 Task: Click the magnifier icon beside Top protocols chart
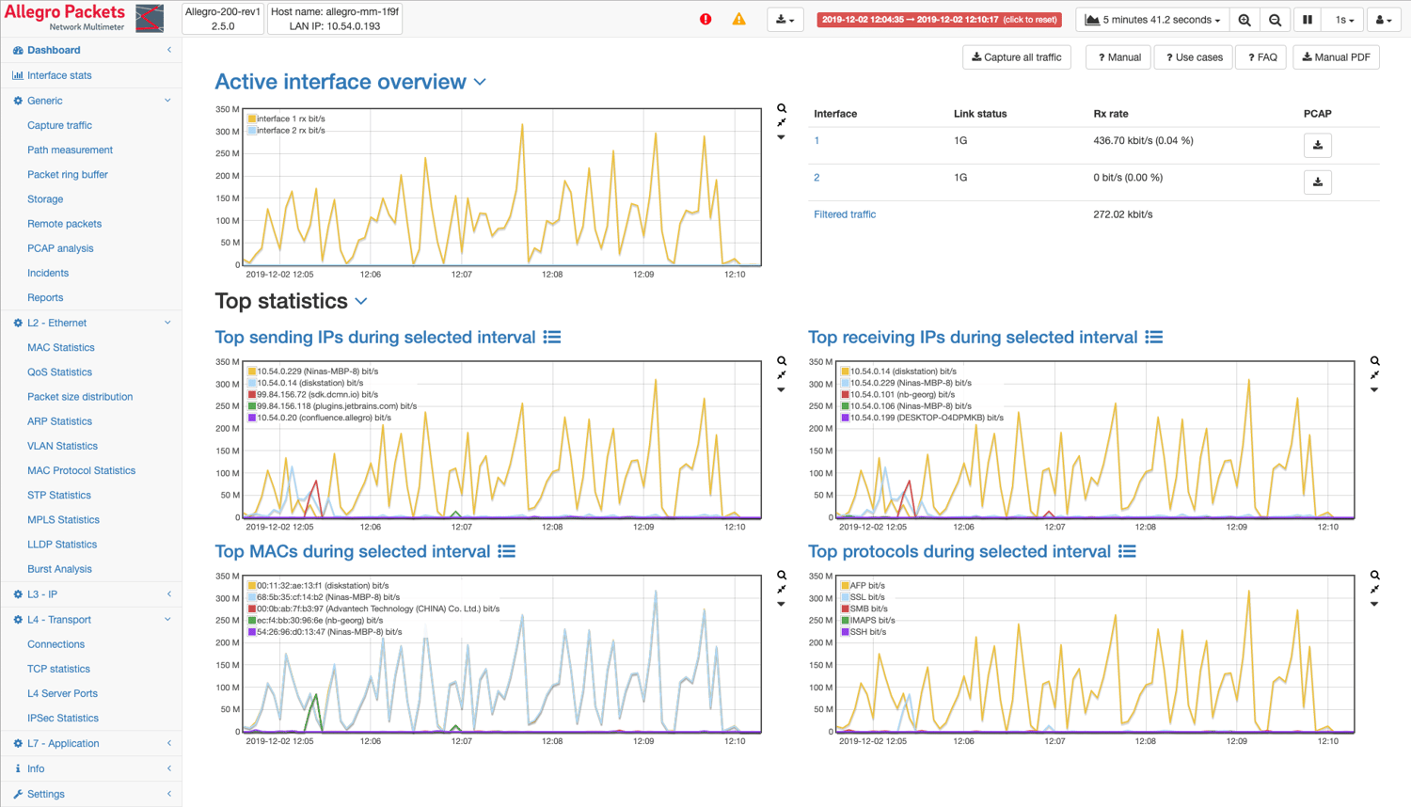pyautogui.click(x=1374, y=575)
